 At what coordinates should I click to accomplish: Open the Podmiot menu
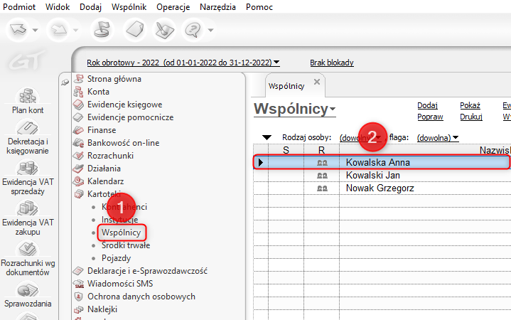point(19,7)
